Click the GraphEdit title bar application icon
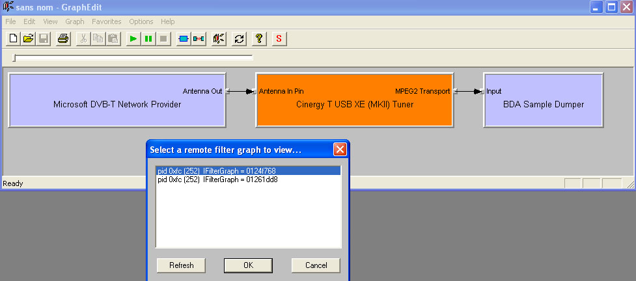 click(x=8, y=7)
